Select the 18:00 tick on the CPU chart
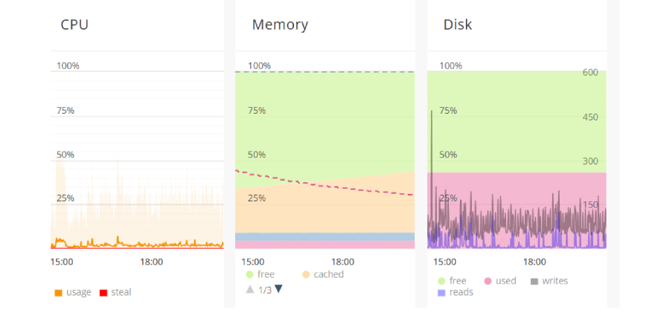This screenshot has width=655, height=312. pyautogui.click(x=151, y=262)
